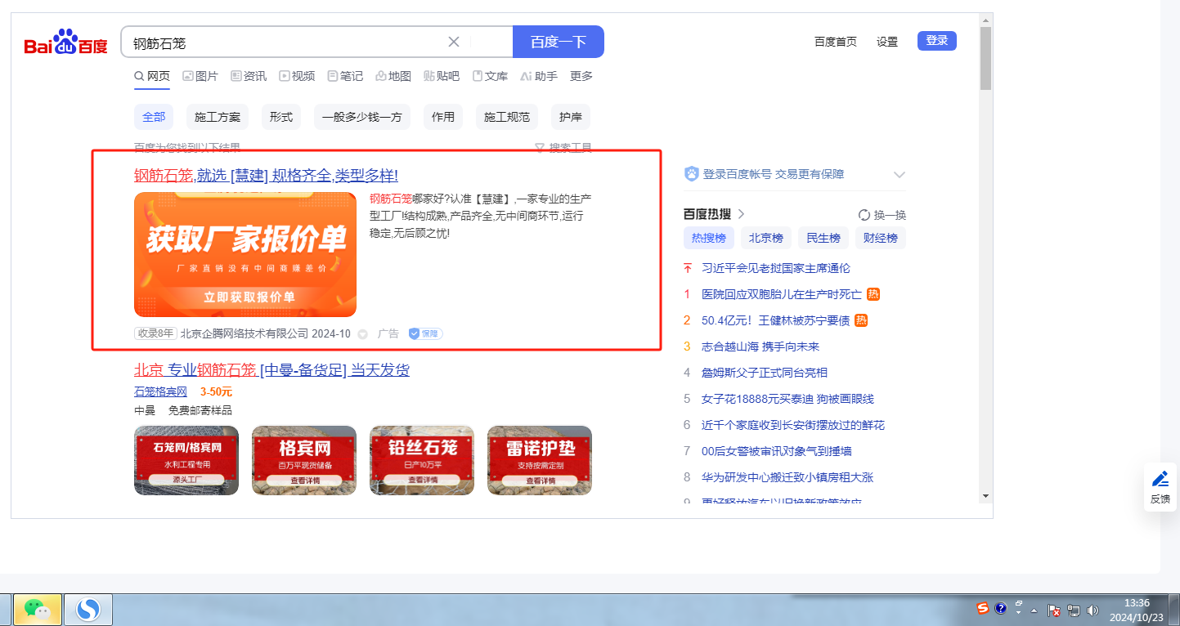Open the 百度首页 link
Screen dimensions: 1180x626
tap(836, 42)
